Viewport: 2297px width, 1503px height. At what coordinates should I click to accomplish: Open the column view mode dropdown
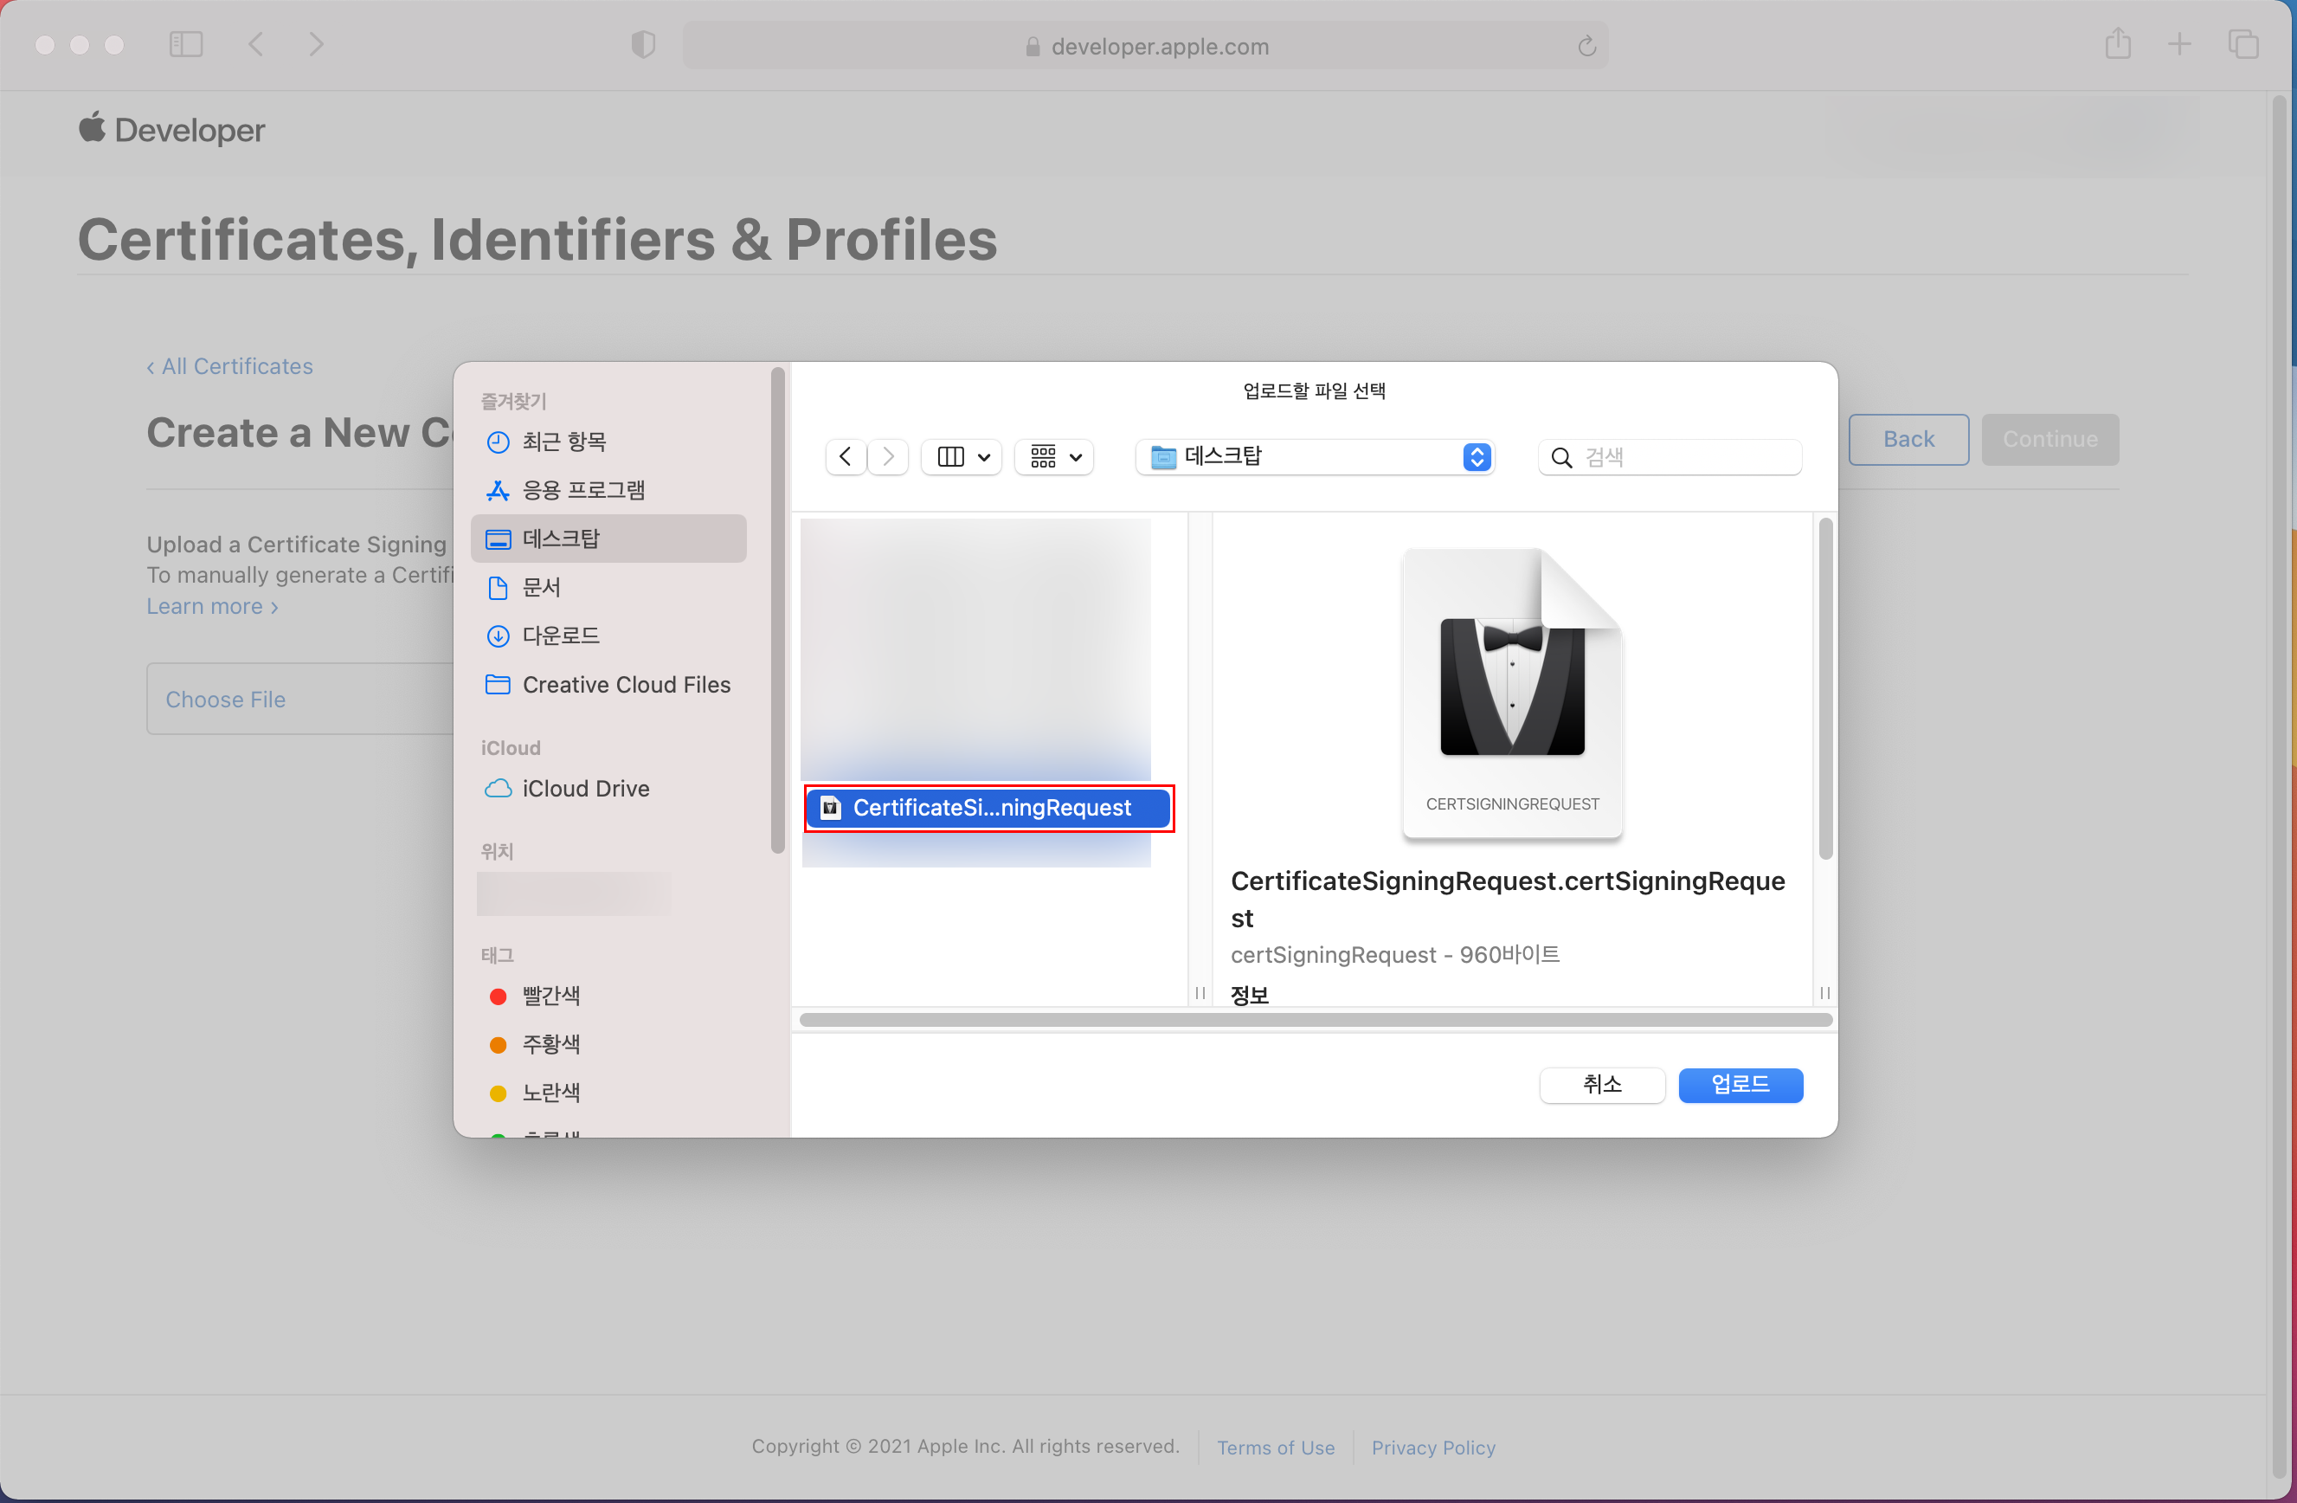click(x=963, y=456)
